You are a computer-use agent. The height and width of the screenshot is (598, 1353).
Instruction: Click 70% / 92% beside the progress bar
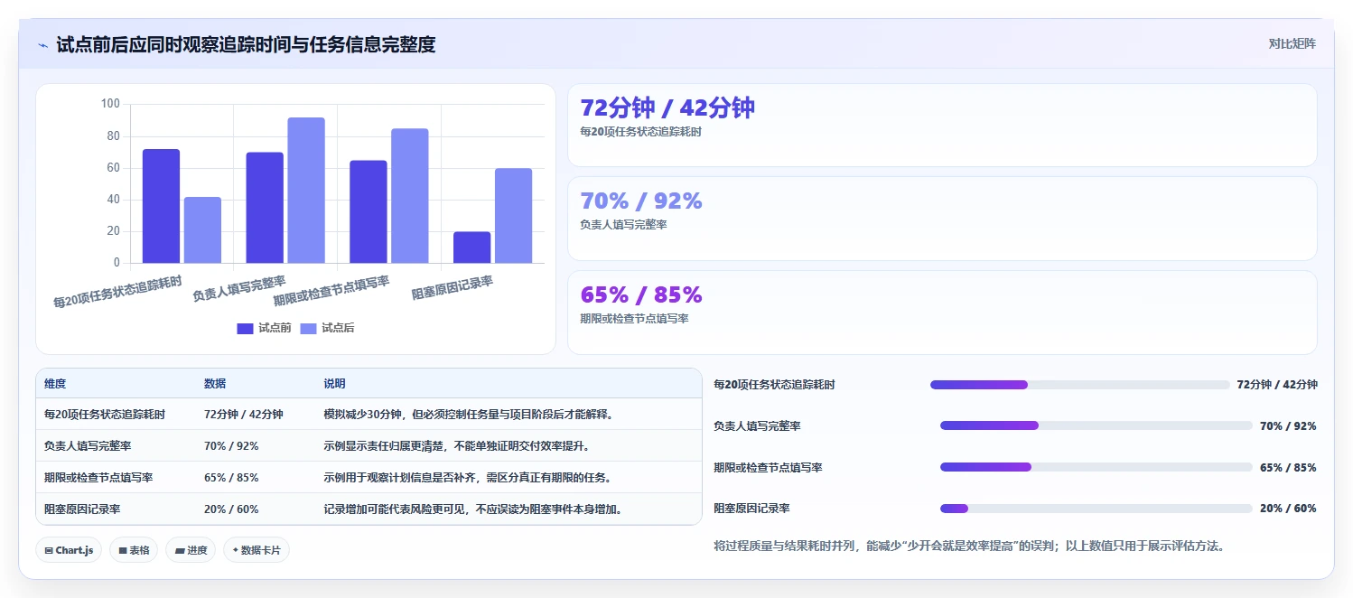pyautogui.click(x=1288, y=426)
